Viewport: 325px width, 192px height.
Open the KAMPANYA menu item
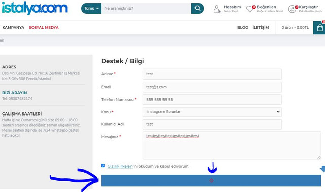(13, 27)
